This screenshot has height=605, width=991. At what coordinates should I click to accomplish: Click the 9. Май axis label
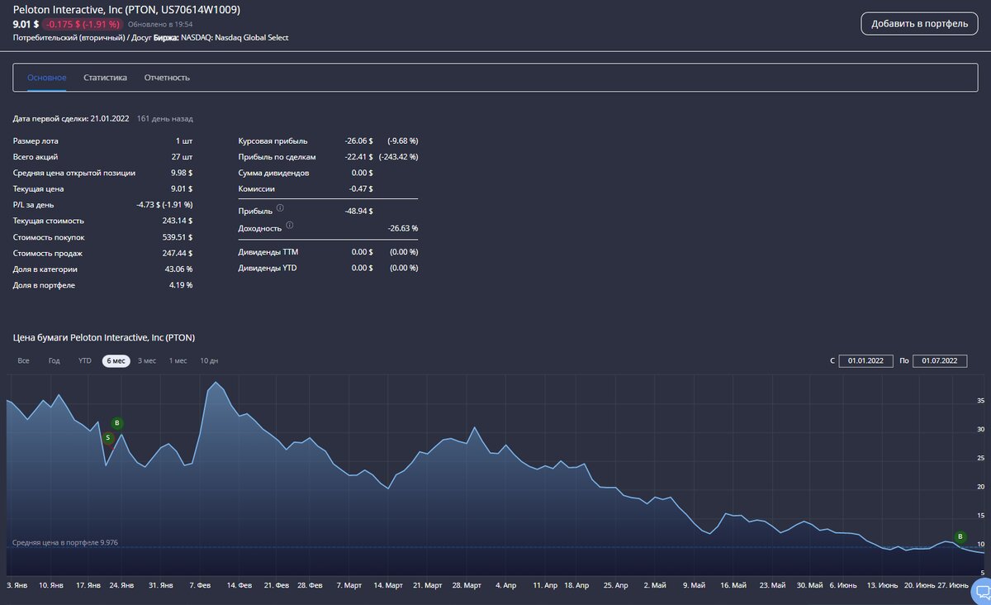pyautogui.click(x=695, y=585)
